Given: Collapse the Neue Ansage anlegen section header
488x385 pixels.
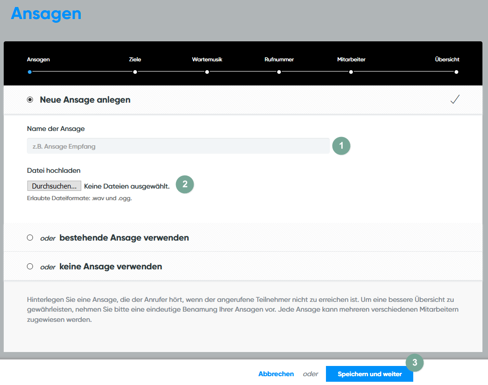Looking at the screenshot, I should click(85, 100).
